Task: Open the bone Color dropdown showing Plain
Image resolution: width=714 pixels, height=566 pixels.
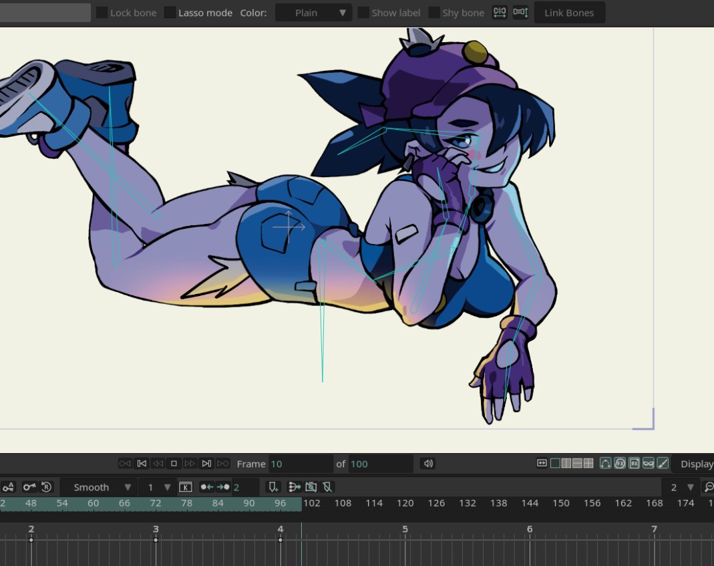Action: pos(313,13)
